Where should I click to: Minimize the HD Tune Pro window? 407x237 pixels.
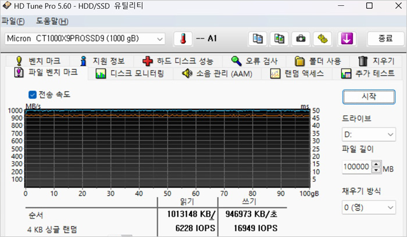[341, 6]
